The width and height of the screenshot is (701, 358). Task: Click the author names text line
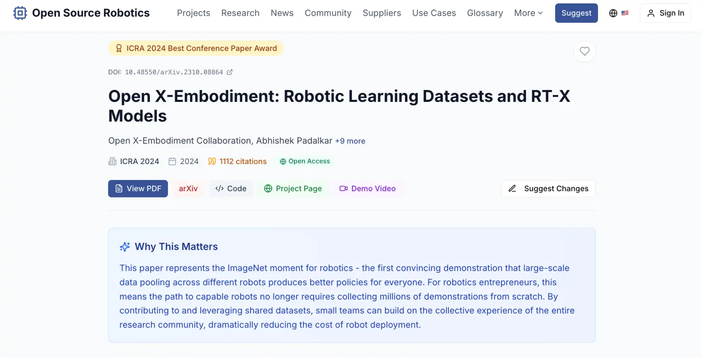point(220,141)
